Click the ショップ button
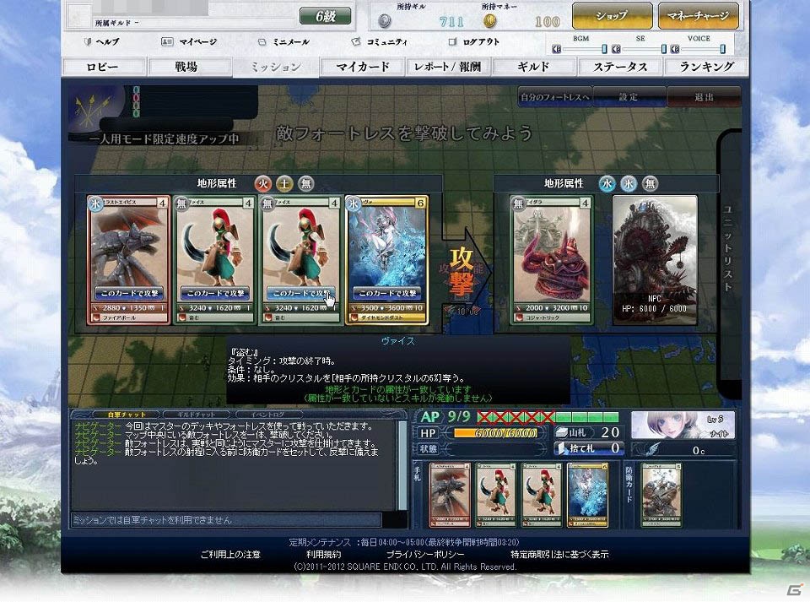Image resolution: width=810 pixels, height=602 pixels. [612, 15]
